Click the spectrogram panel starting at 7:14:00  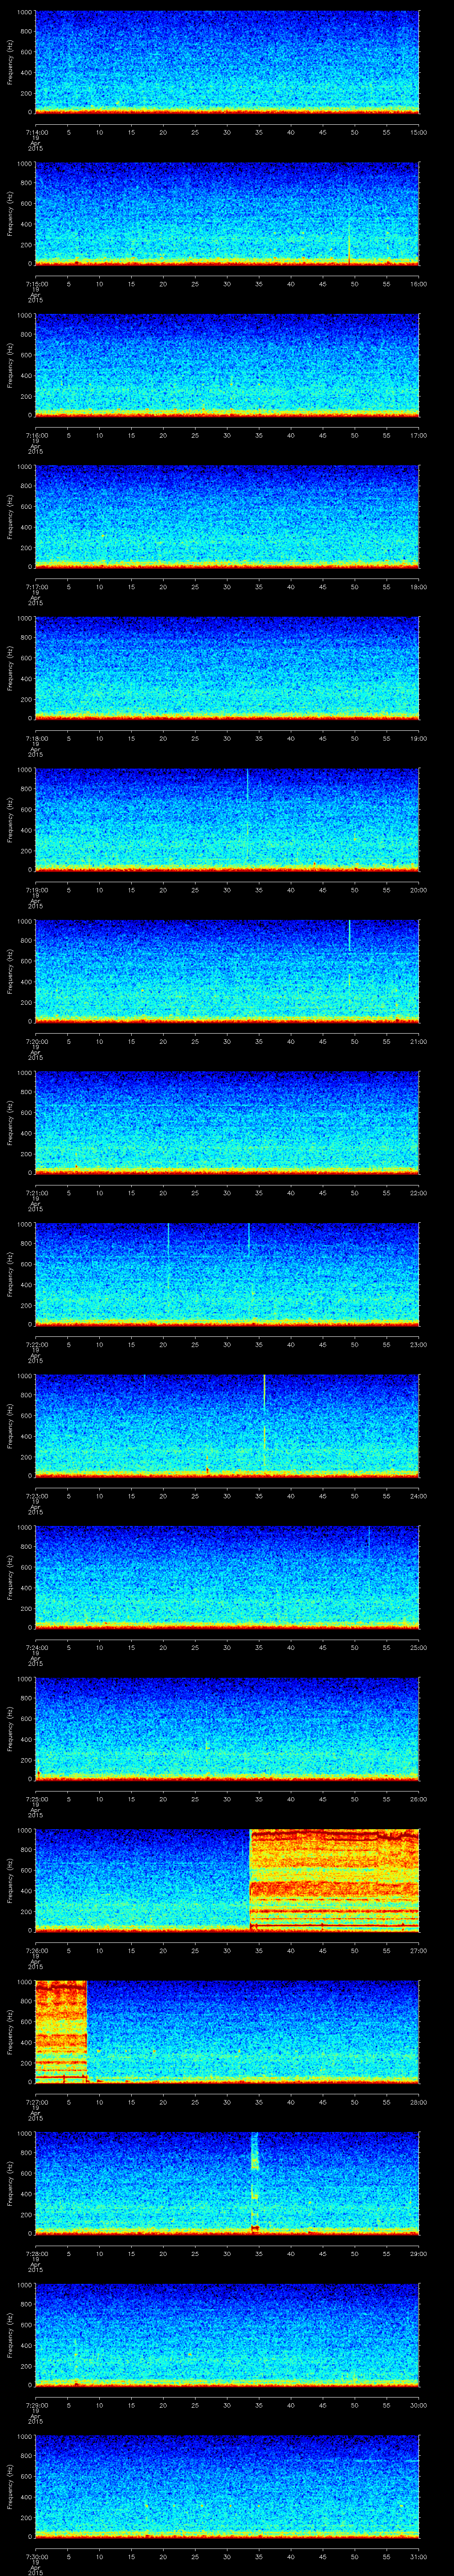click(227, 62)
